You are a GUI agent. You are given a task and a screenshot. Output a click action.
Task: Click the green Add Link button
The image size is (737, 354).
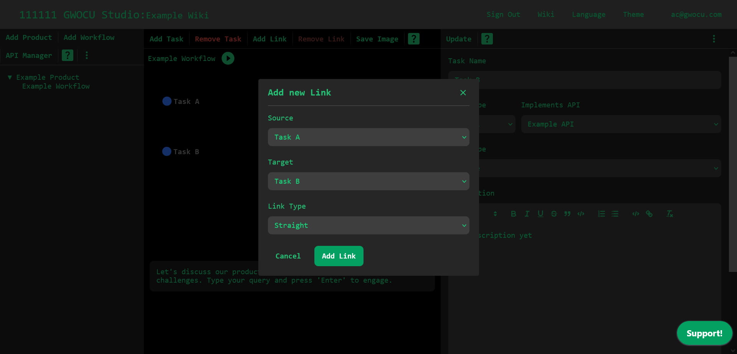(x=339, y=256)
